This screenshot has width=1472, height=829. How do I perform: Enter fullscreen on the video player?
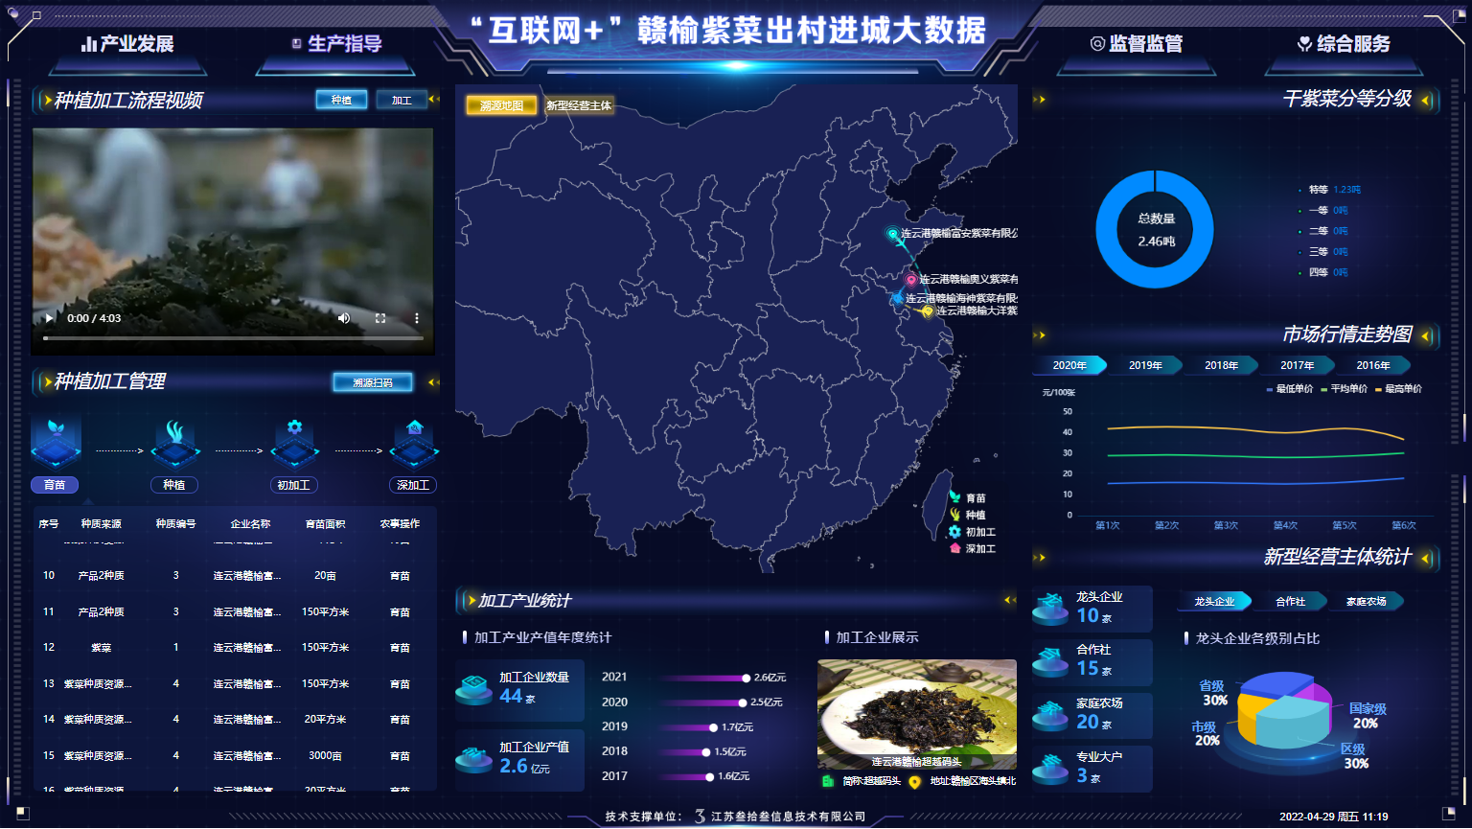[380, 318]
